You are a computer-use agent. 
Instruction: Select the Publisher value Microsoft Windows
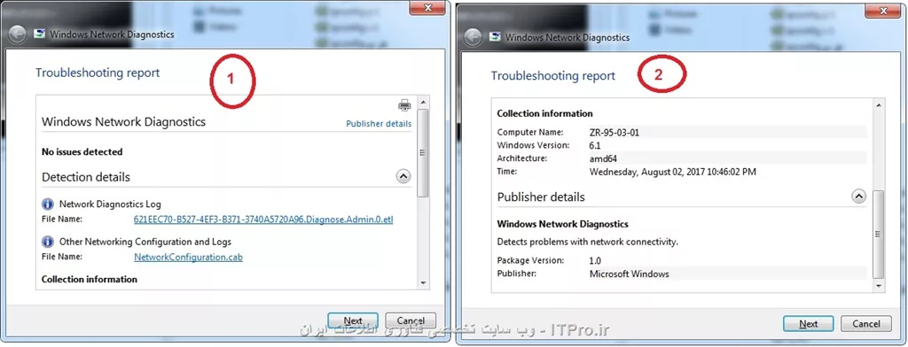pyautogui.click(x=629, y=274)
